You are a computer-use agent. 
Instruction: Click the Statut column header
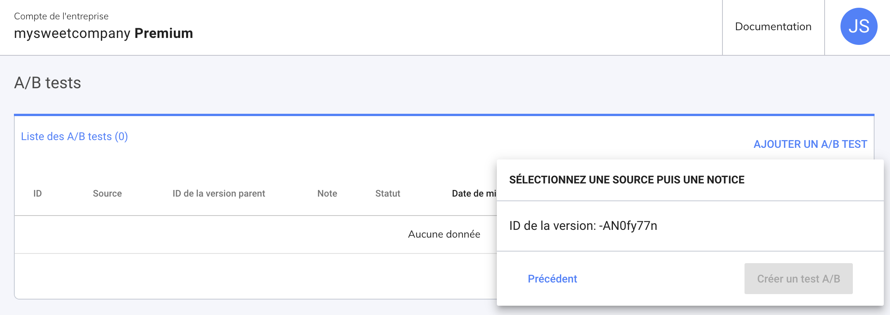388,193
